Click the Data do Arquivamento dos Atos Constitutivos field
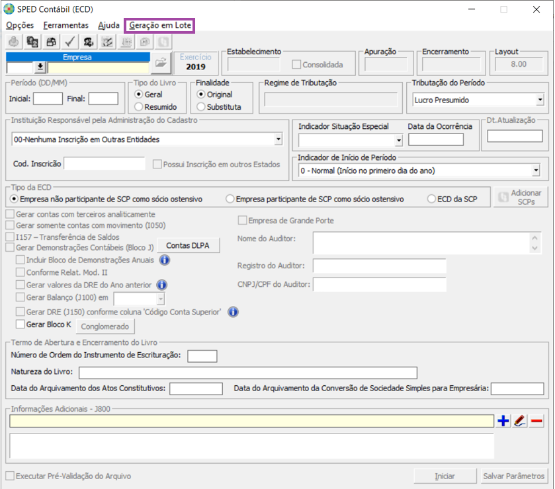The height and width of the screenshot is (489, 555). 196,389
